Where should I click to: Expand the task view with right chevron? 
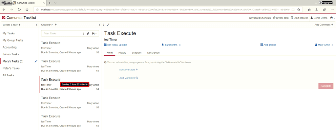103,25
